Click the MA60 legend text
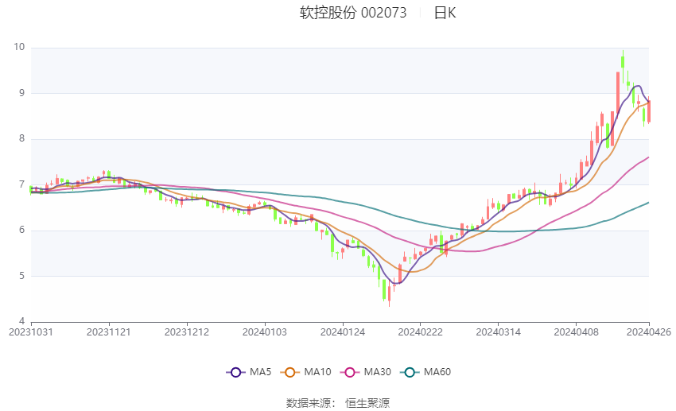676x411 pixels. (x=437, y=372)
